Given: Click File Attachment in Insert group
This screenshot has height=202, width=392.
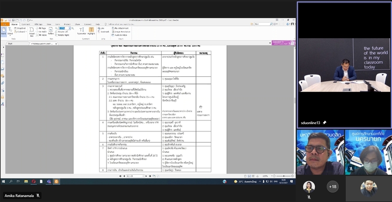Looking at the screenshot, I should coord(120,29).
